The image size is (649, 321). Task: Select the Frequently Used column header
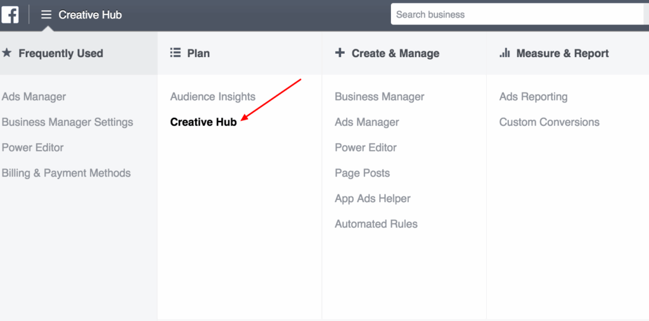point(79,53)
